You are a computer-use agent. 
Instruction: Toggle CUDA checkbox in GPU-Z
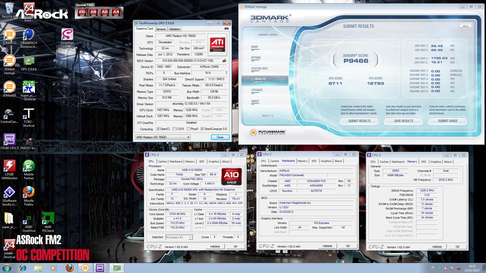174,129
